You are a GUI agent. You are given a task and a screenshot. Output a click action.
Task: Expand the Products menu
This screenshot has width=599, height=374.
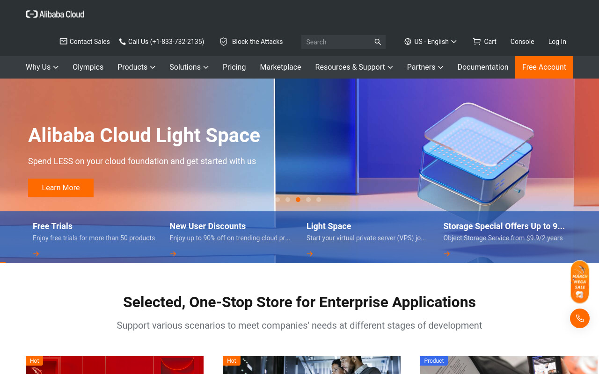click(x=137, y=67)
